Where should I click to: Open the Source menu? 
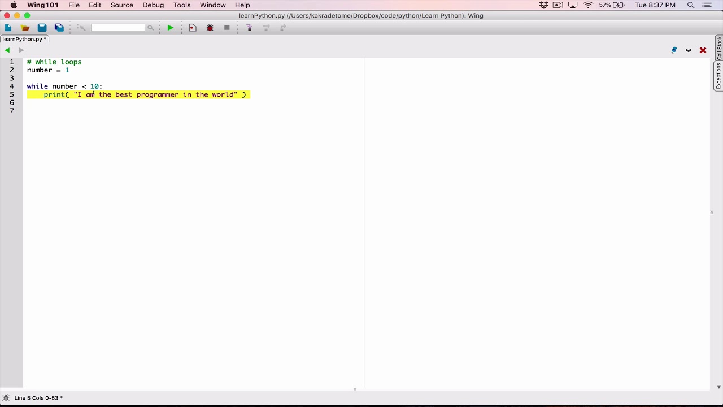click(x=122, y=5)
